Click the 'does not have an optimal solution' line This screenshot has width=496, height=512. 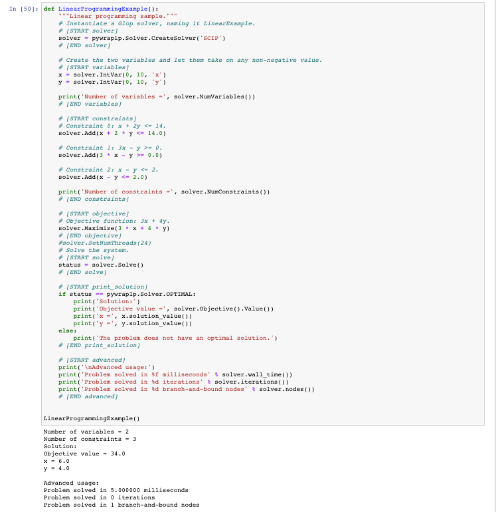[x=175, y=338]
